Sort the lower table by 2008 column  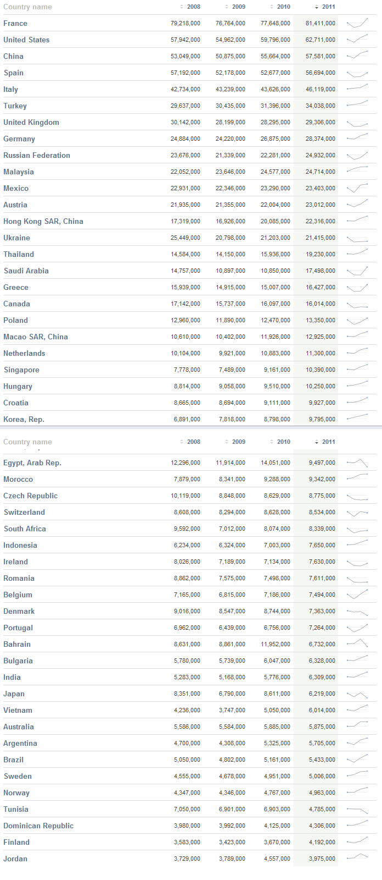point(190,442)
